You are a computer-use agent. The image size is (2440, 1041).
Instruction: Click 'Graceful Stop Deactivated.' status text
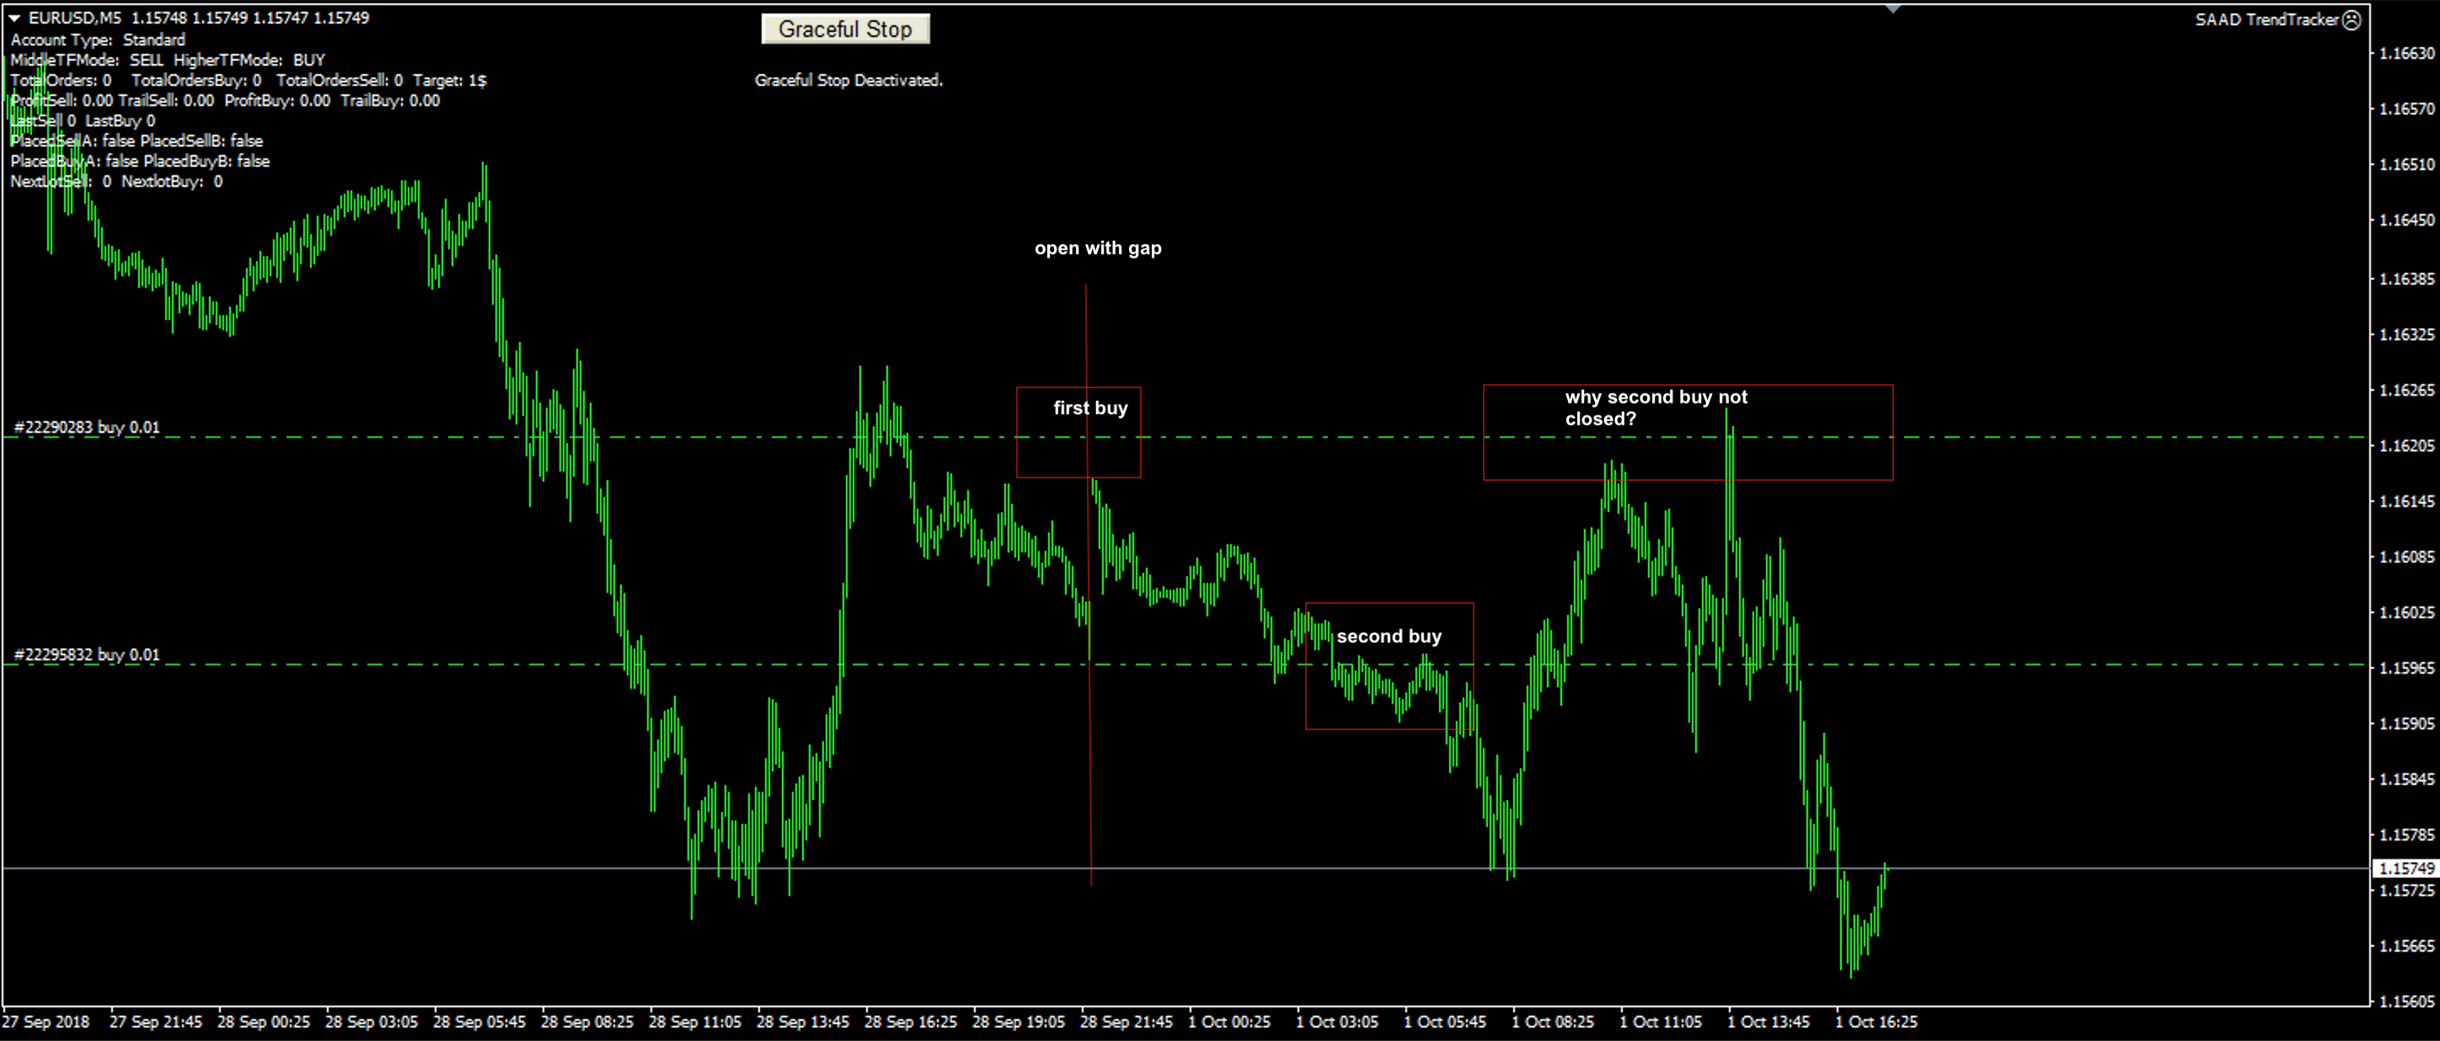848,81
